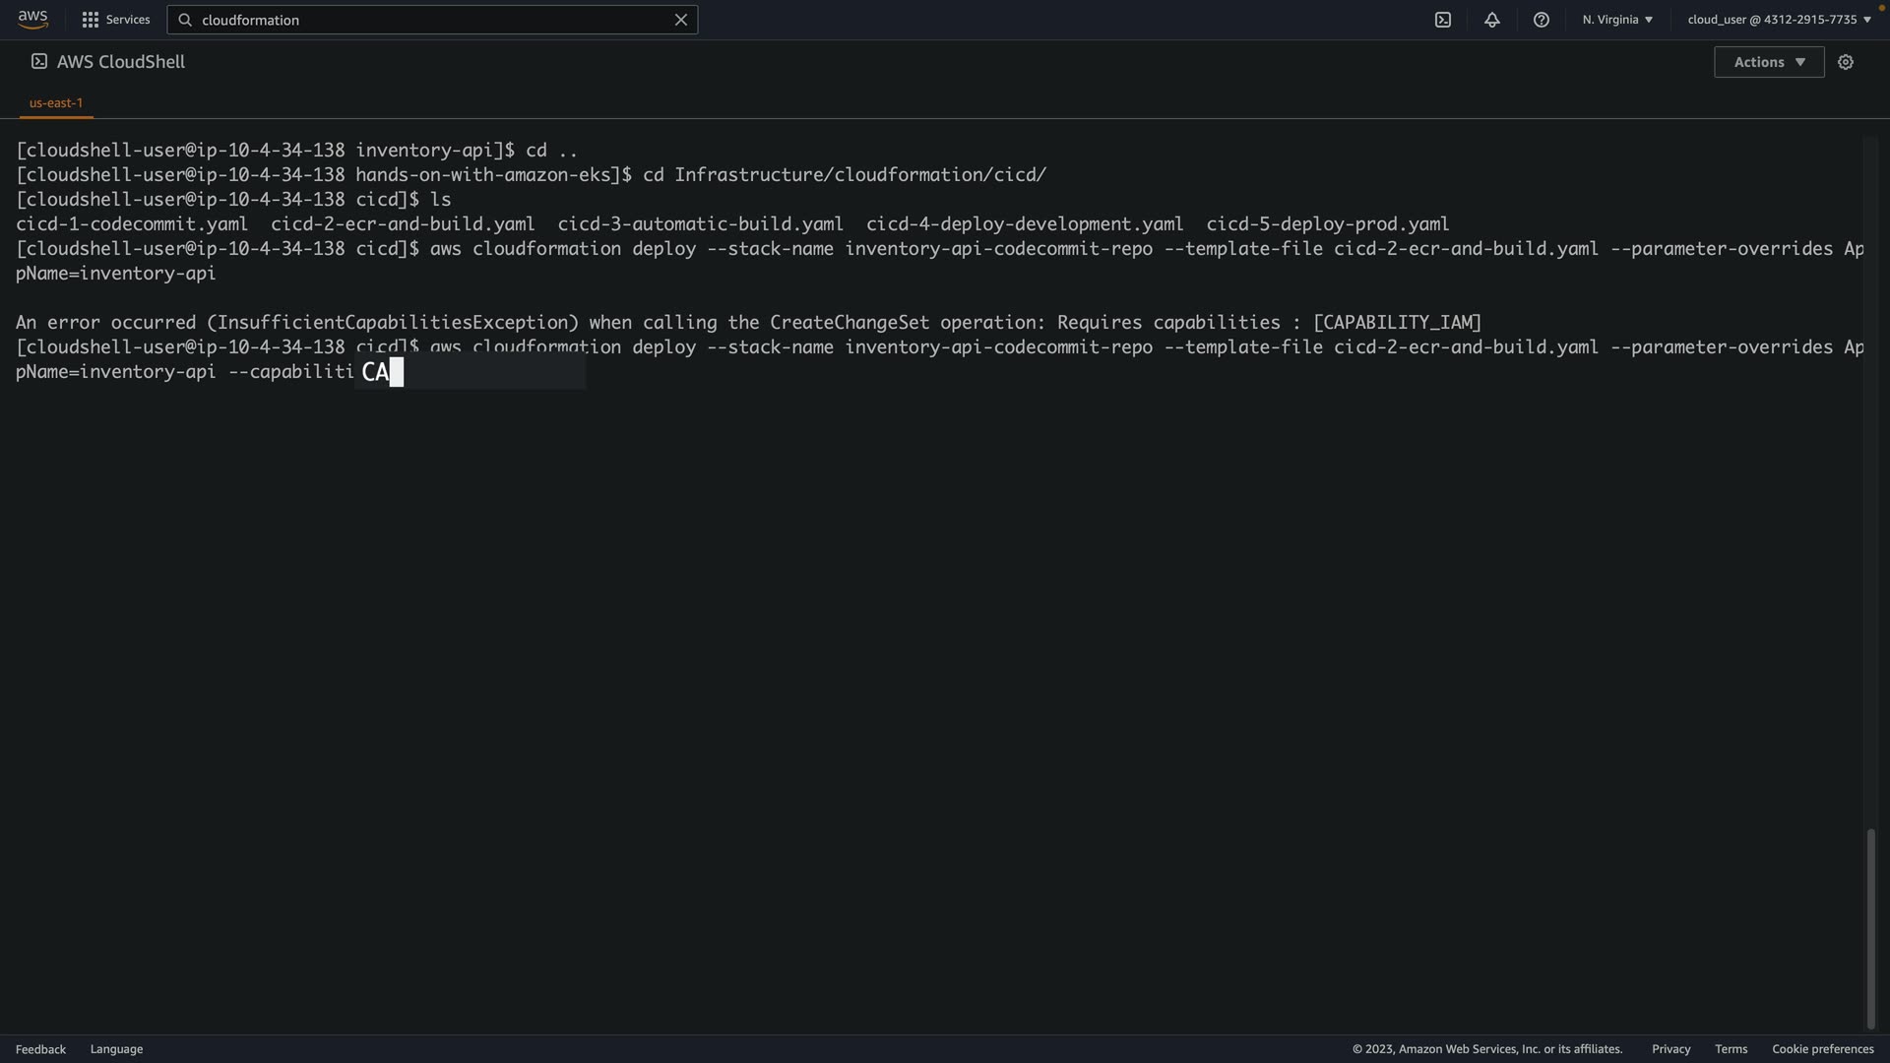Viewport: 1890px width, 1063px height.
Task: Click the Services menu label
Action: coord(128,20)
